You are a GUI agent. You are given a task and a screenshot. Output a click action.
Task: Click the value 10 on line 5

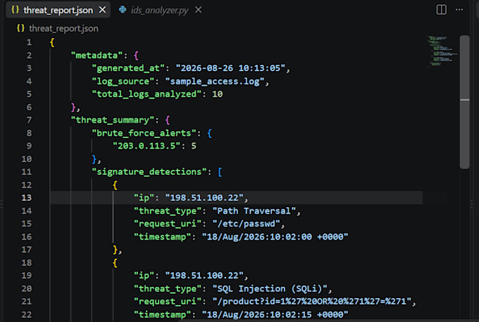pyautogui.click(x=218, y=94)
